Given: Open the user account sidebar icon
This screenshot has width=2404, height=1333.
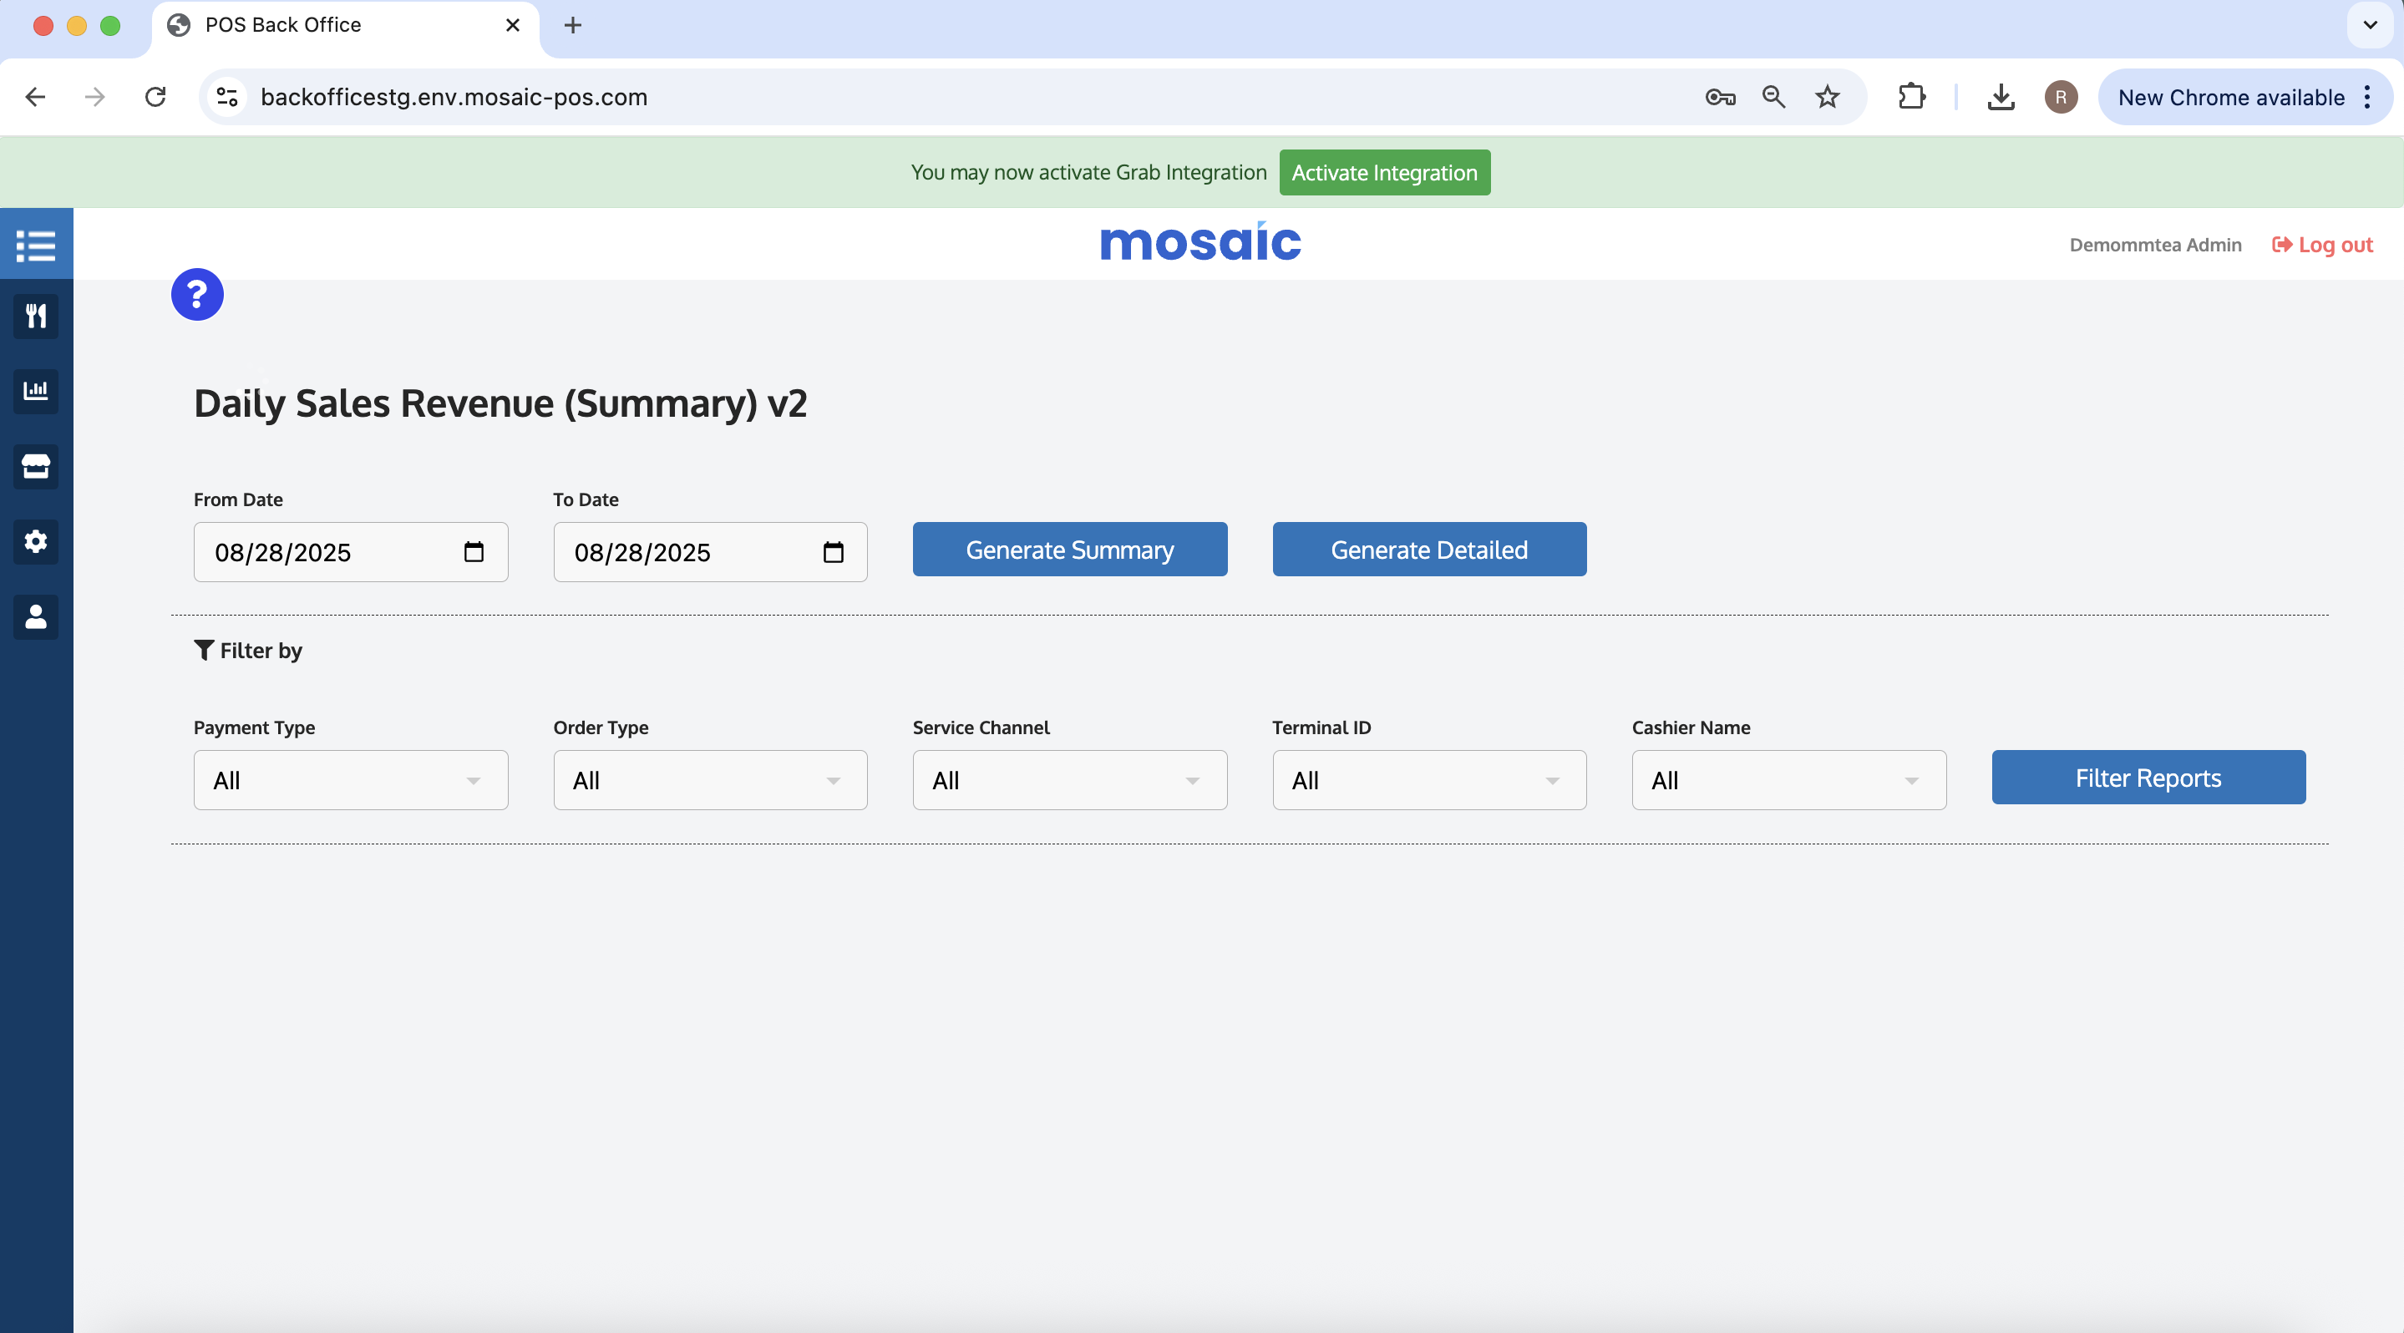Looking at the screenshot, I should pos(35,616).
